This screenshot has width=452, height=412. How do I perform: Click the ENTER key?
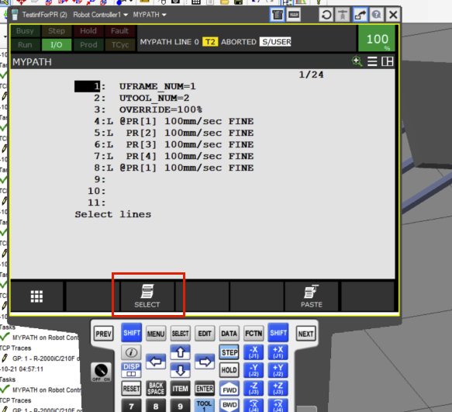(x=205, y=389)
